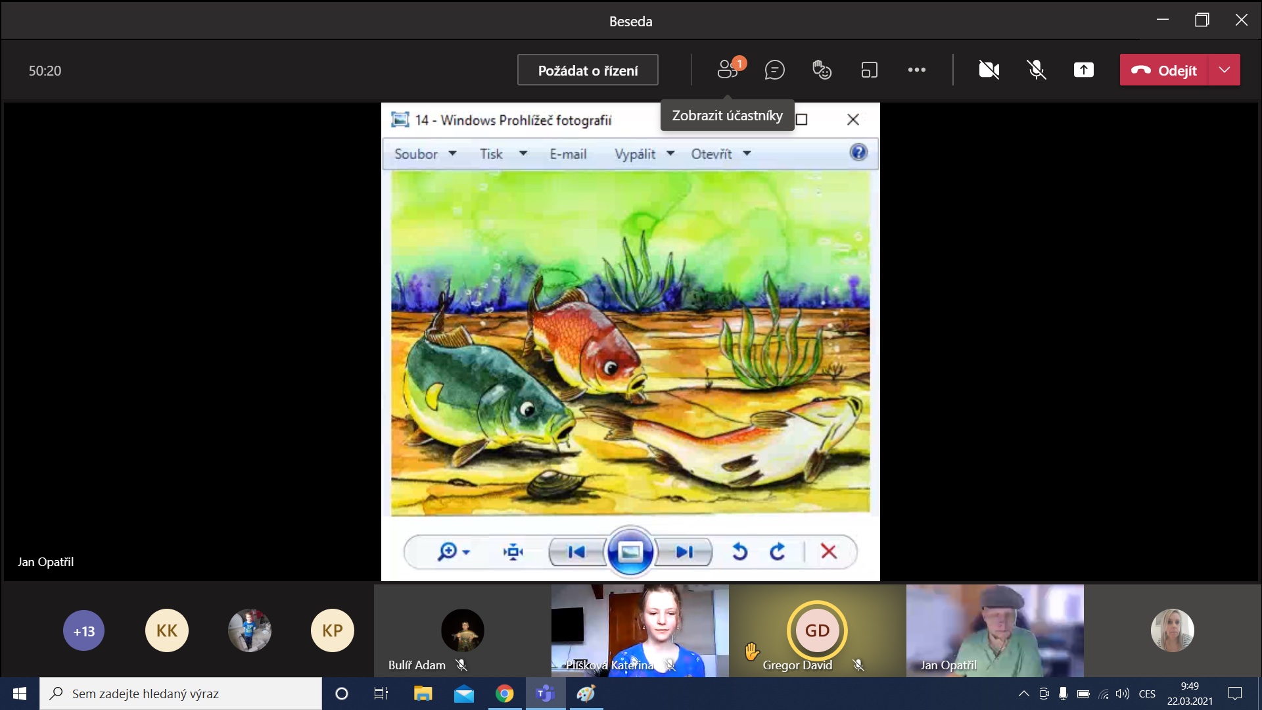Expand the zoom magnifier dropdown
The image size is (1262, 710).
(466, 552)
